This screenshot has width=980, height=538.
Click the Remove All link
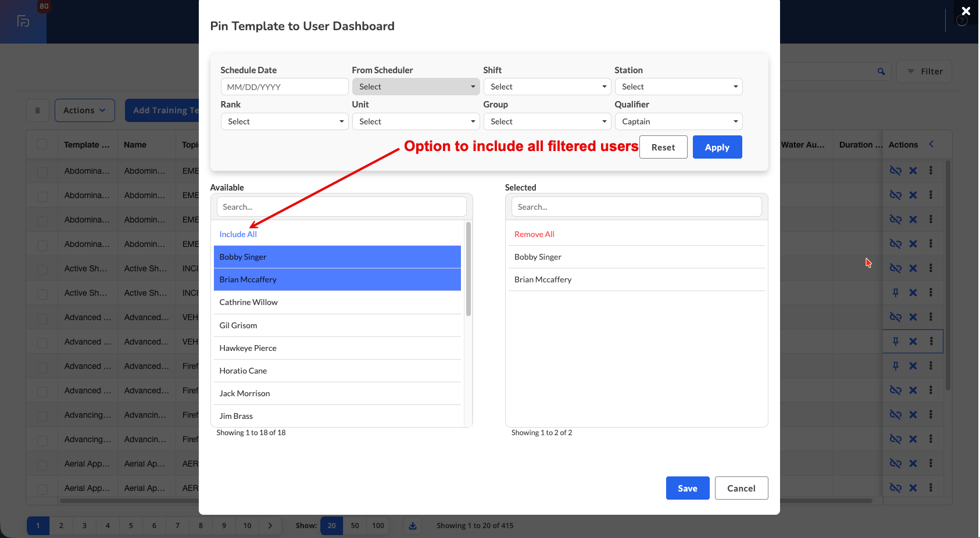[534, 234]
